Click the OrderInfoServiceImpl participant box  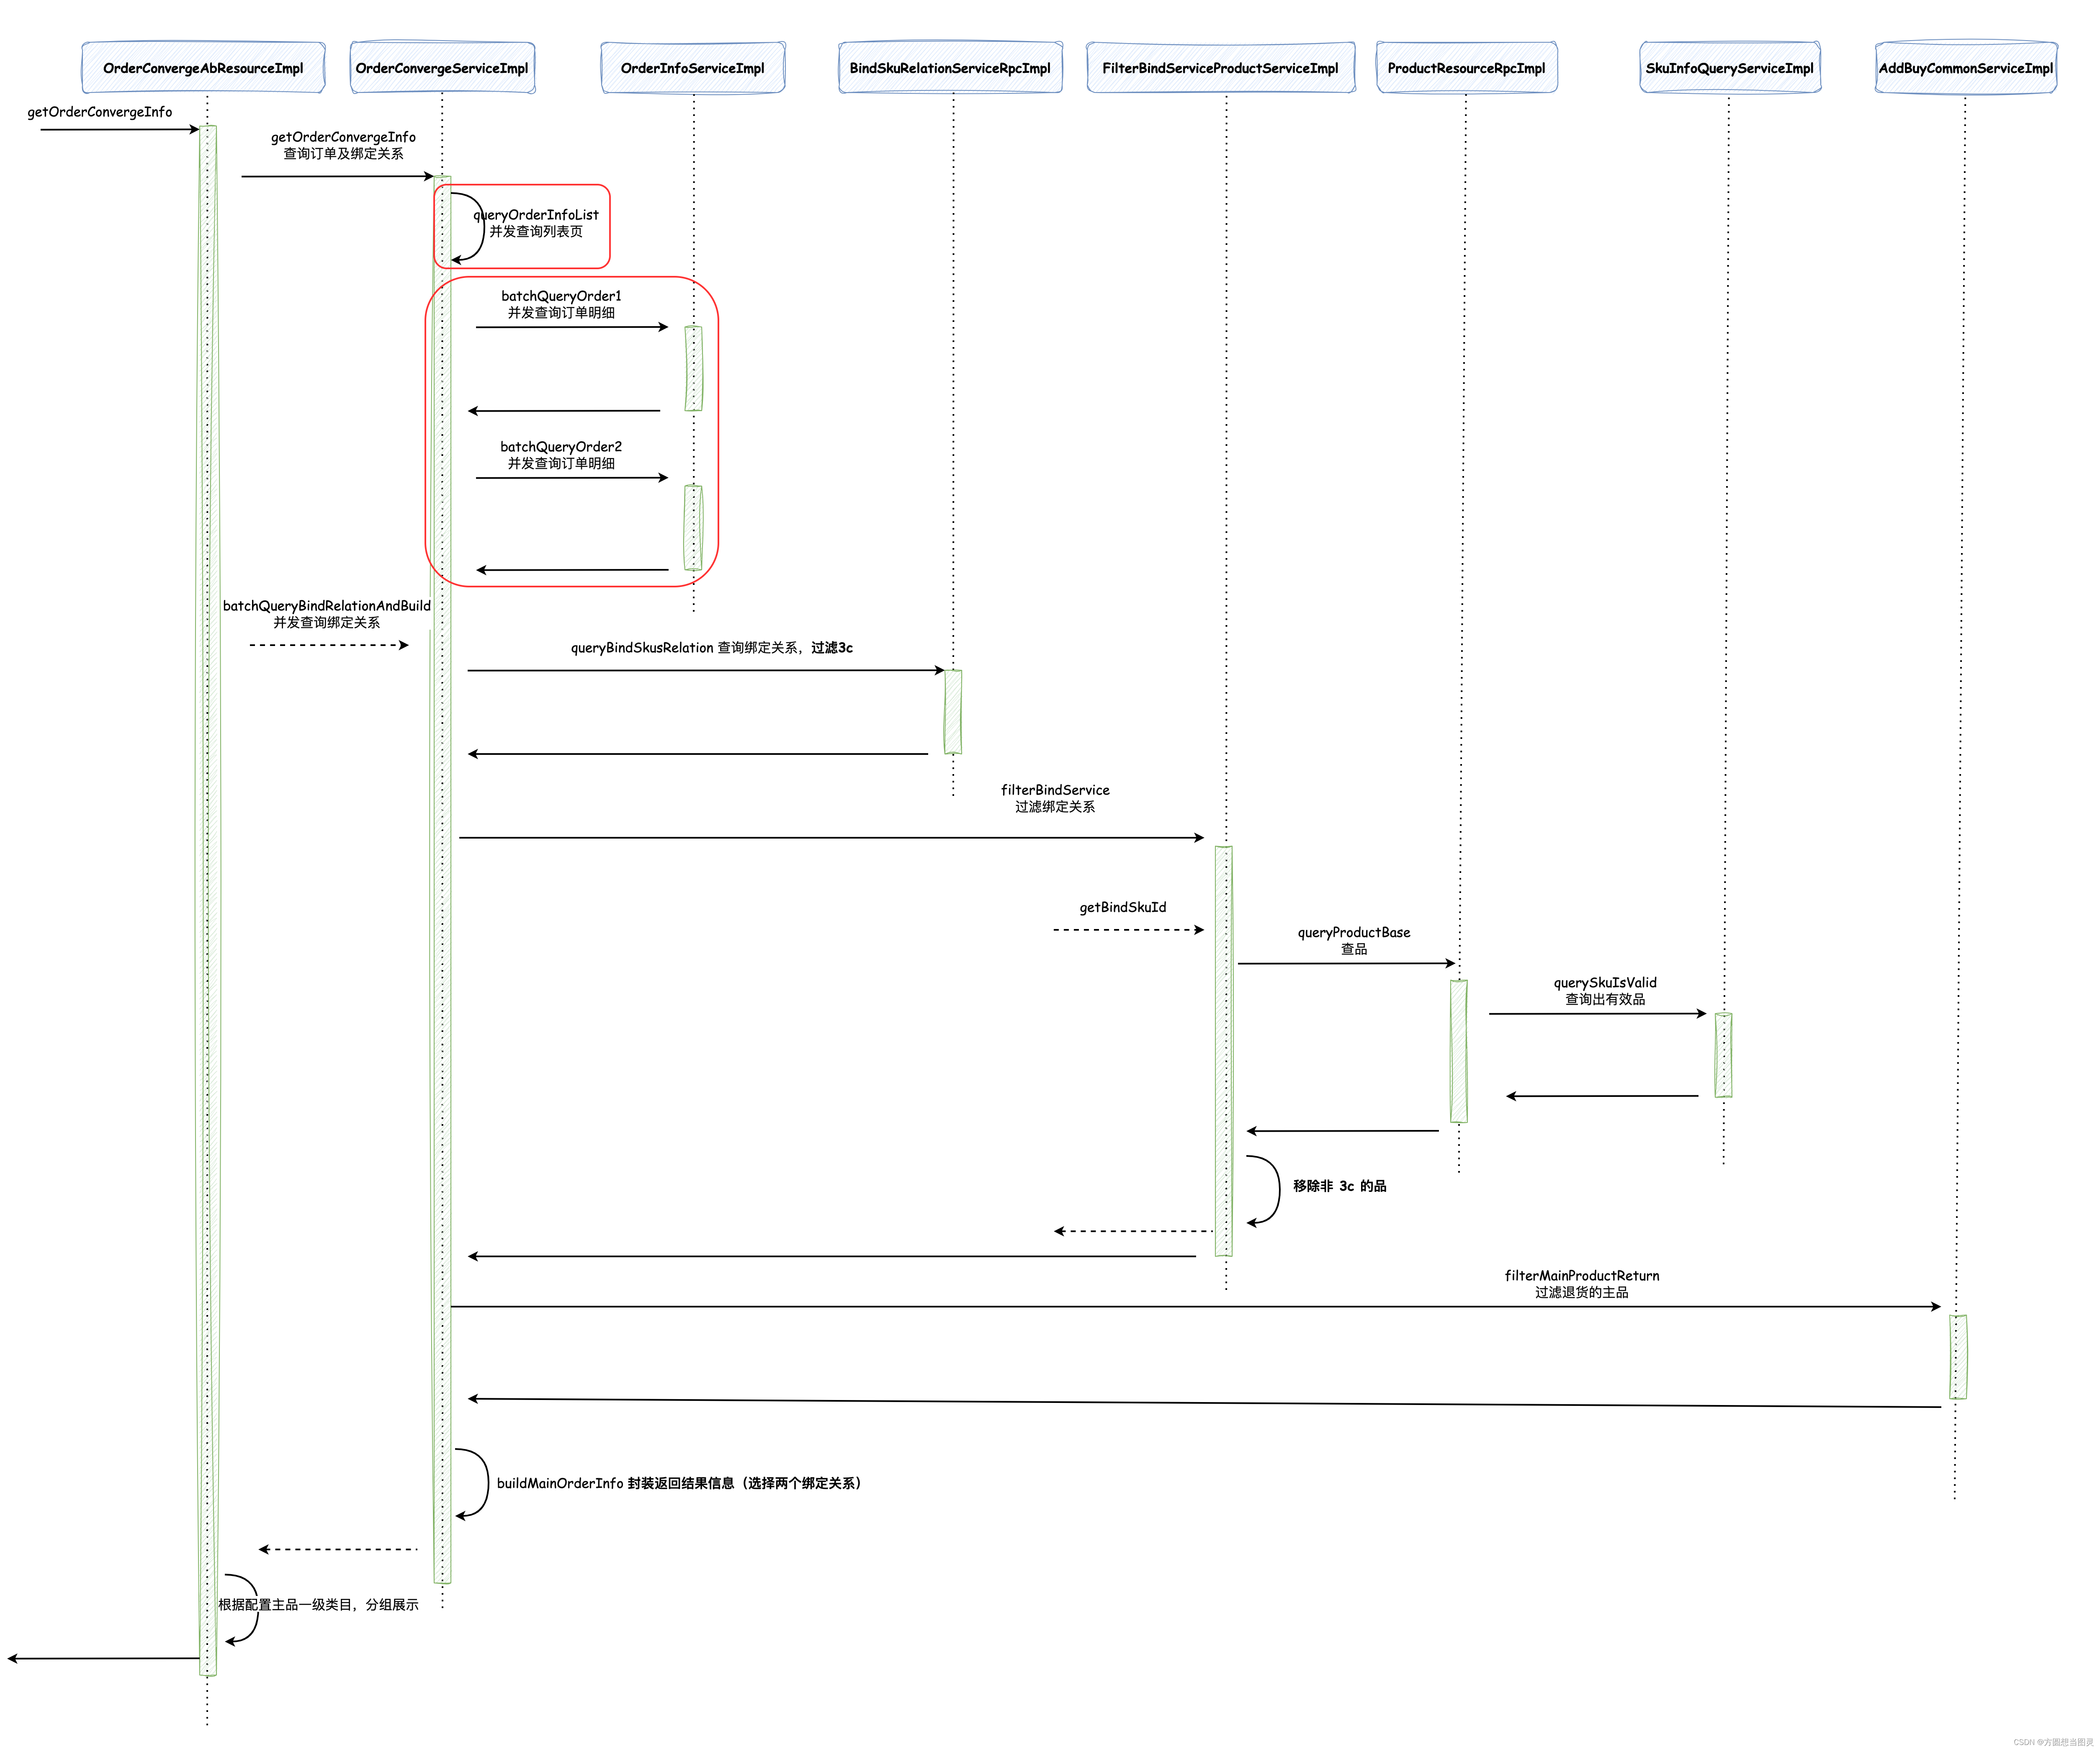point(692,68)
